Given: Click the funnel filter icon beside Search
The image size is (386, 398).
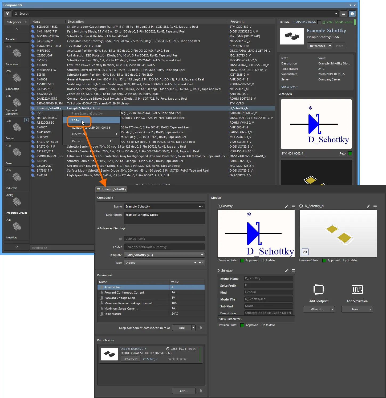Looking at the screenshot, I should pos(7,14).
